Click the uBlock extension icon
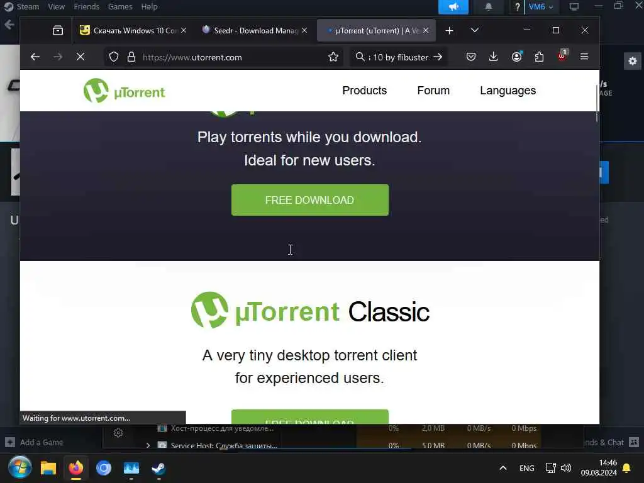Screen dimensions: 644x483 click(x=562, y=56)
